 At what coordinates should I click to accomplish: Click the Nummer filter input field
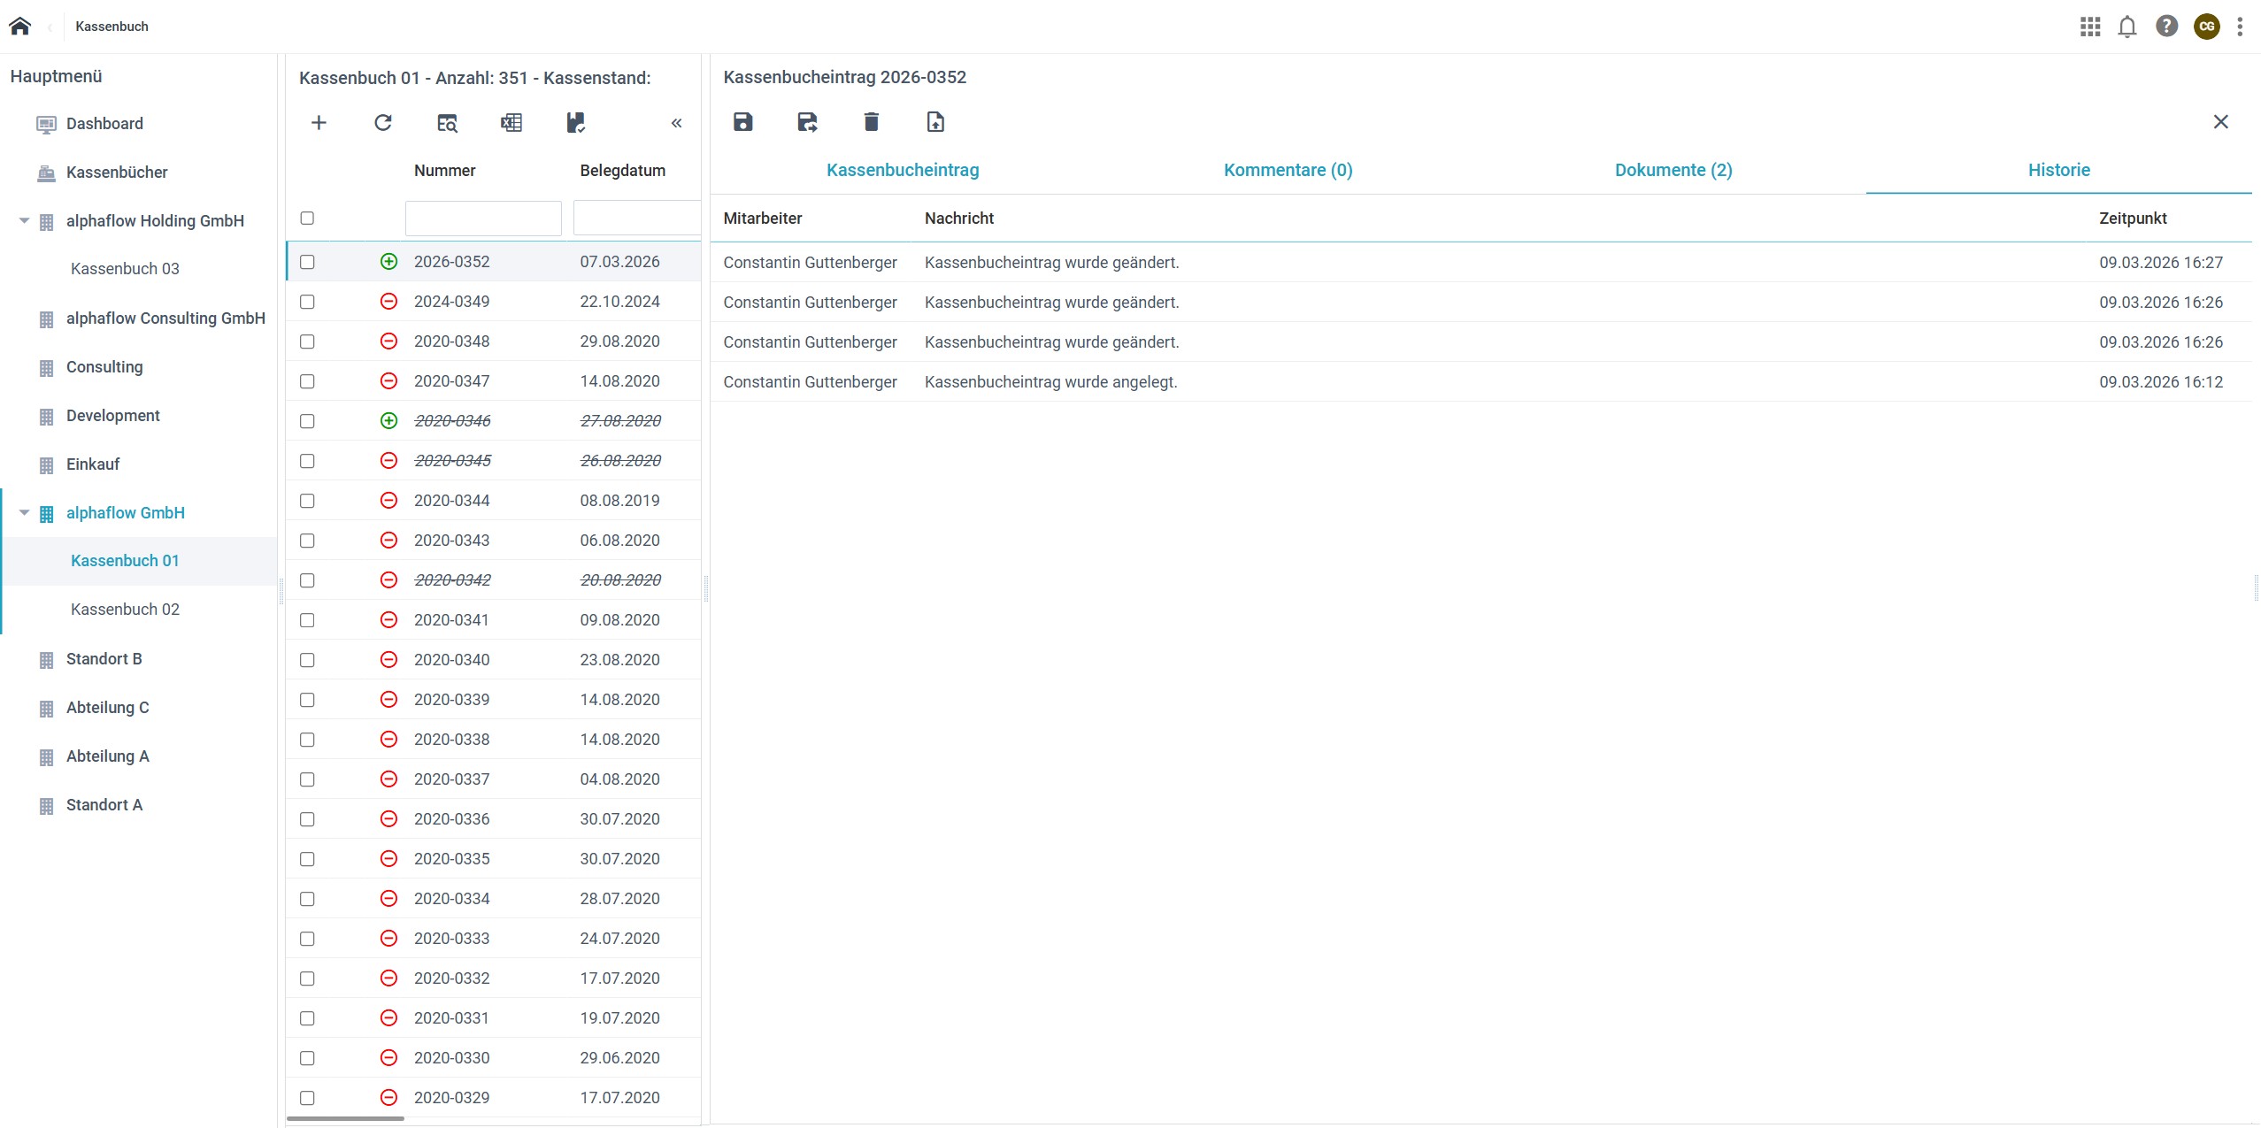pos(483,219)
